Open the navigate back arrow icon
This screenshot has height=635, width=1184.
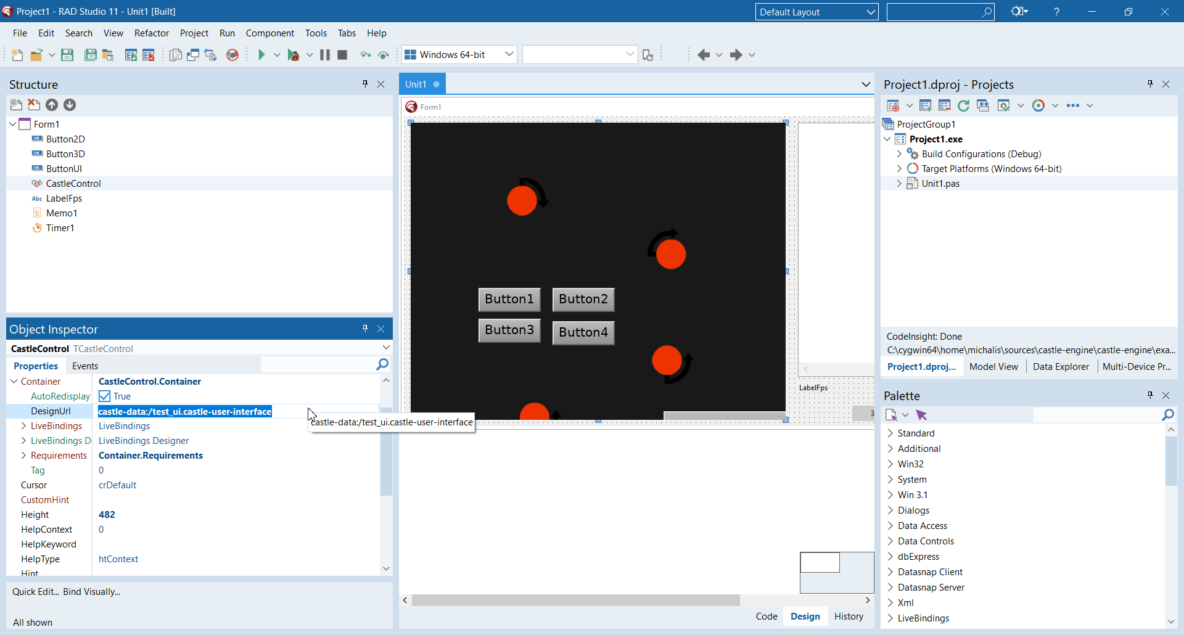coord(703,54)
